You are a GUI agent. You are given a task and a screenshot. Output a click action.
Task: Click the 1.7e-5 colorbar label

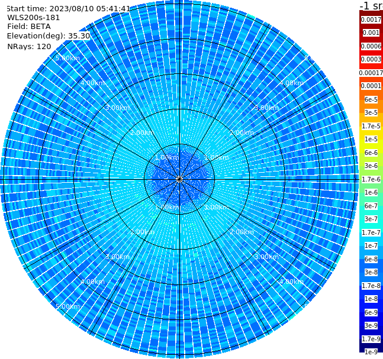371,126
